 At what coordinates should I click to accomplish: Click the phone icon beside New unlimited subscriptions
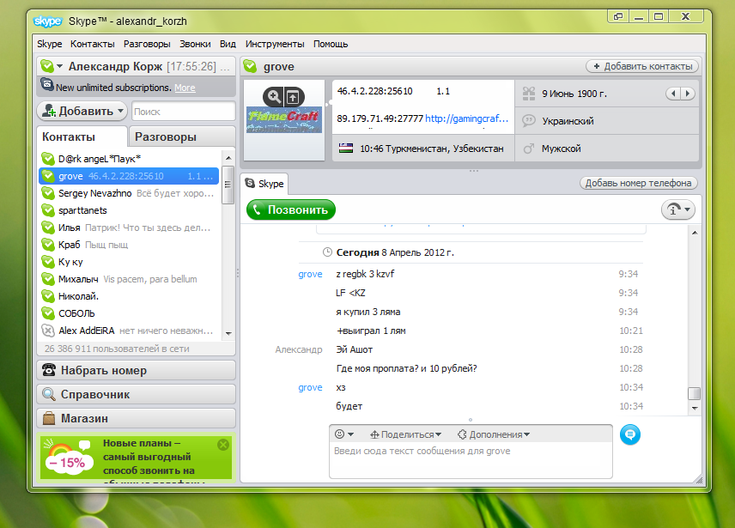pyautogui.click(x=47, y=85)
